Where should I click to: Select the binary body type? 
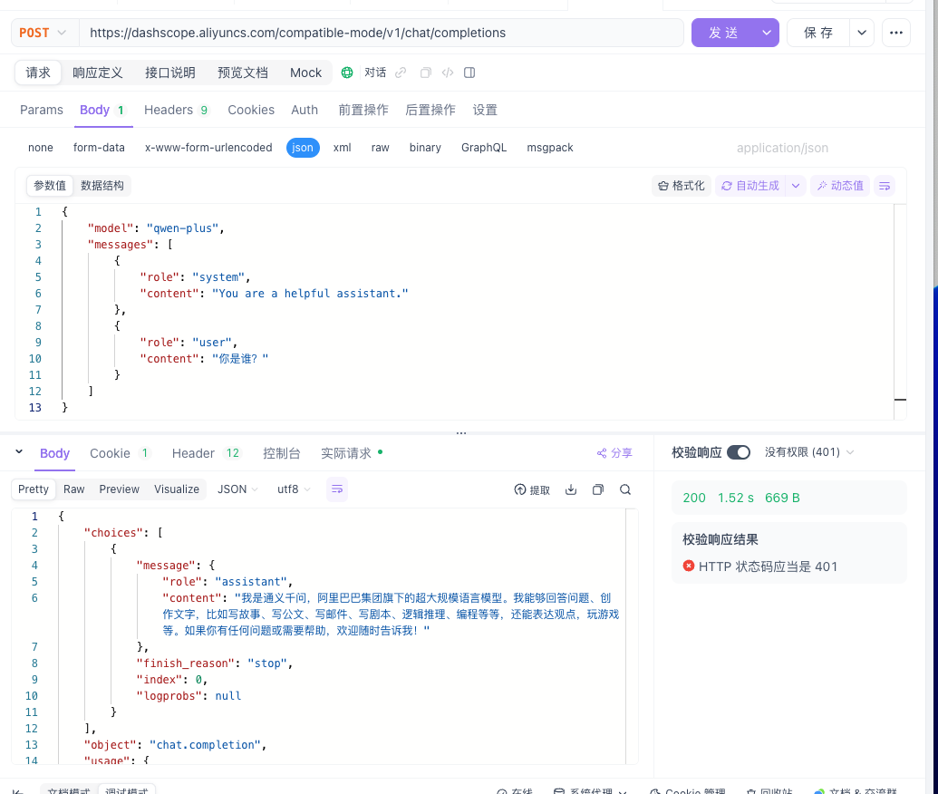point(425,148)
